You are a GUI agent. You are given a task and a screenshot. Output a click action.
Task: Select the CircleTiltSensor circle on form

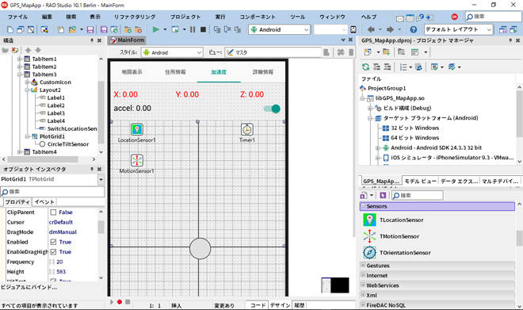click(200, 249)
